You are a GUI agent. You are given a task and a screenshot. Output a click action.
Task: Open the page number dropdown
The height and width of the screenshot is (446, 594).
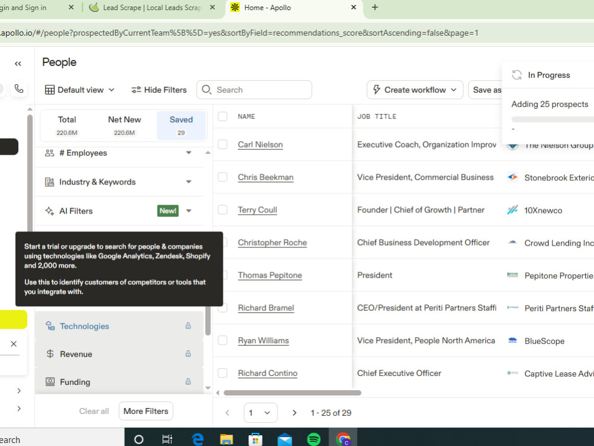(x=261, y=413)
